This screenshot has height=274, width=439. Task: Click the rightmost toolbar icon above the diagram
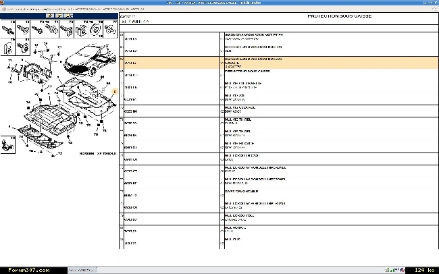[x=69, y=16]
